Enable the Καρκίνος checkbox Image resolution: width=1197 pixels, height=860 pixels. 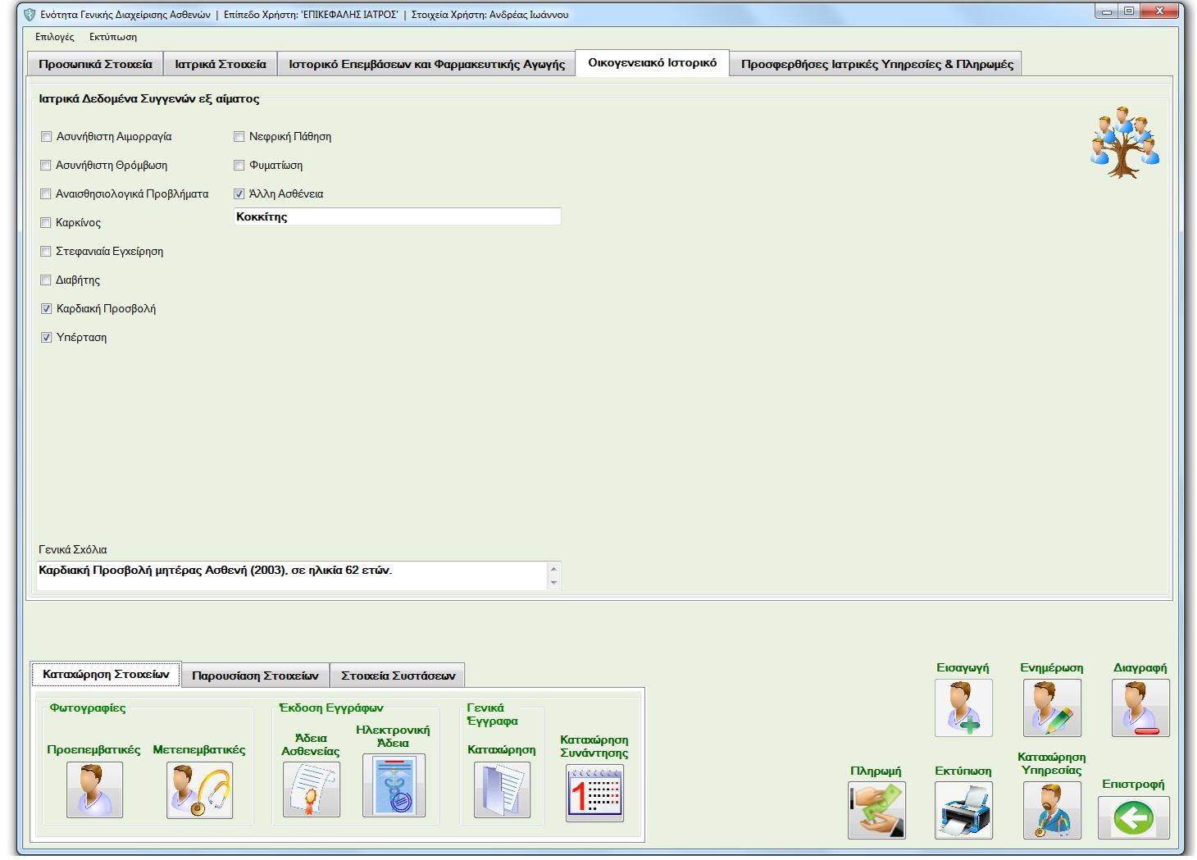[x=47, y=223]
